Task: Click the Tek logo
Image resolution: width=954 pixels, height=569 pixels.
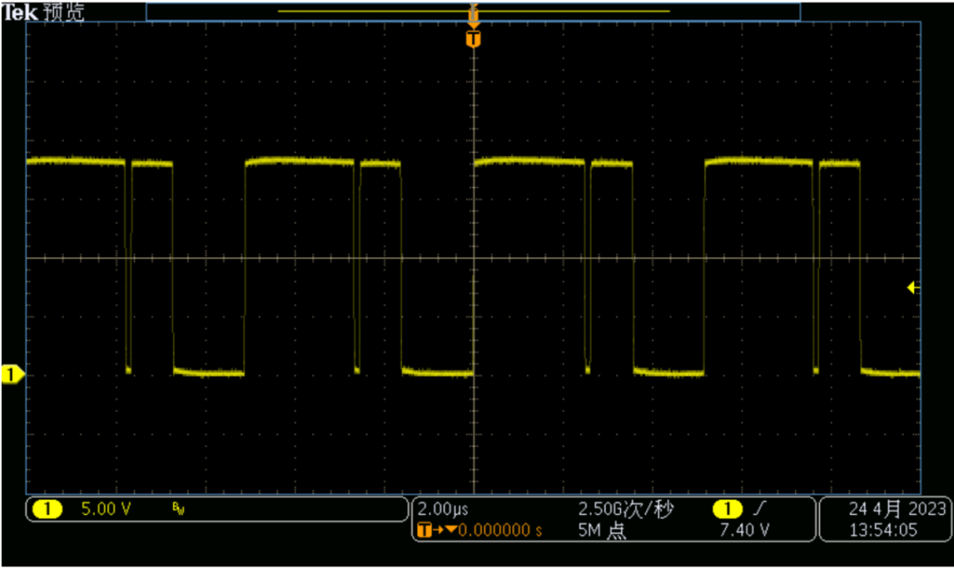Action: tap(19, 12)
